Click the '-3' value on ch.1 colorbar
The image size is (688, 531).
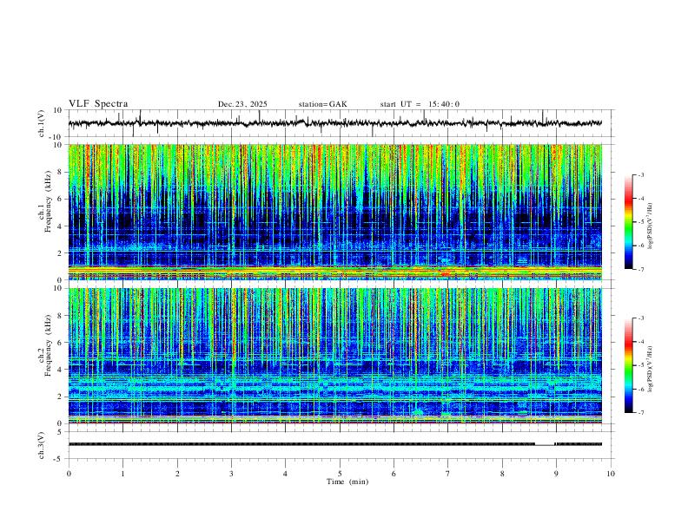641,174
